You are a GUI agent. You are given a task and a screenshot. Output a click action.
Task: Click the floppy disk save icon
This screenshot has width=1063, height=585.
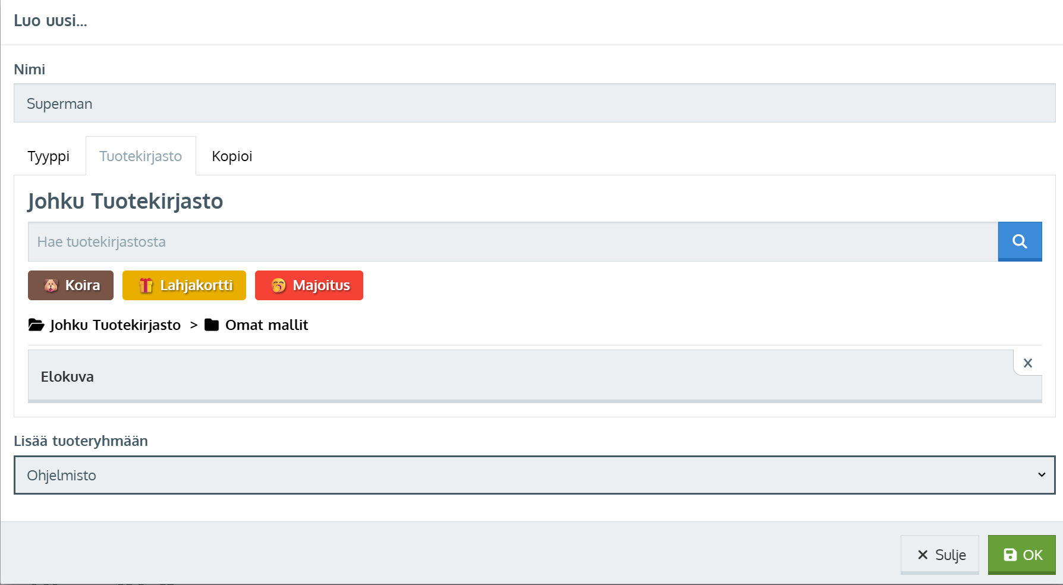point(1009,555)
